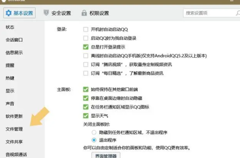Check 启动QQ时为我自动登录 box
The image size is (240, 158).
[x=86, y=38]
